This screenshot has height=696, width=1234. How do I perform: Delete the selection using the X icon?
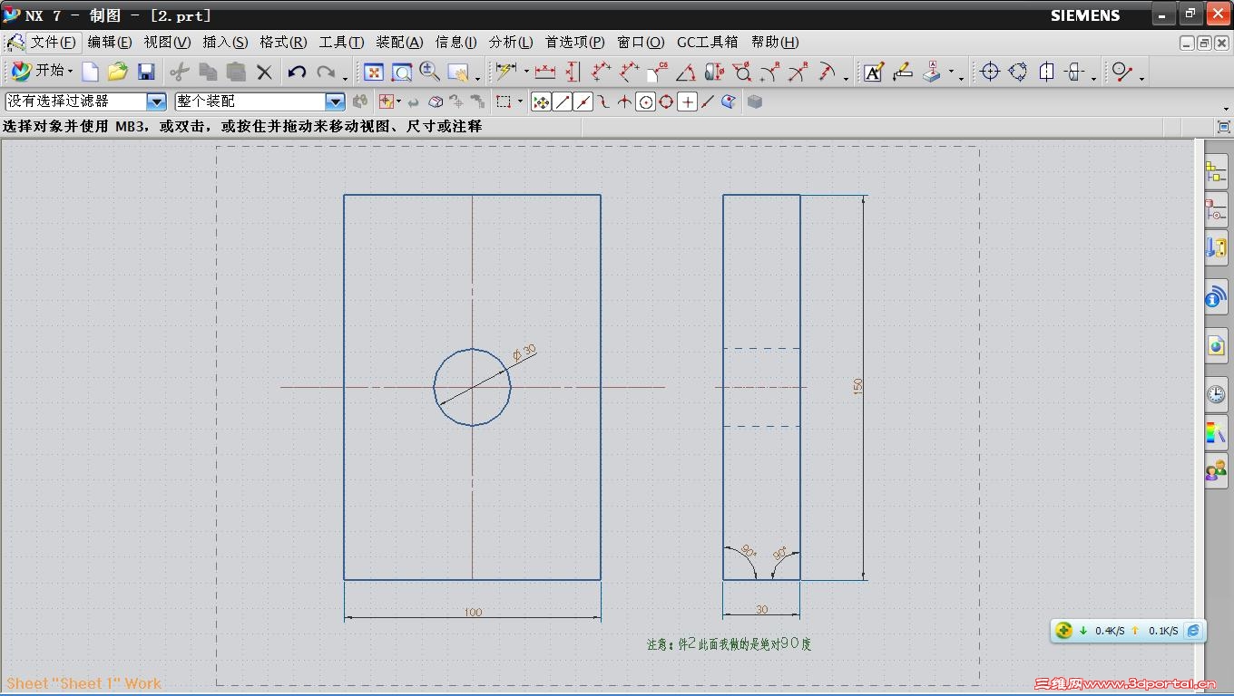(x=264, y=72)
